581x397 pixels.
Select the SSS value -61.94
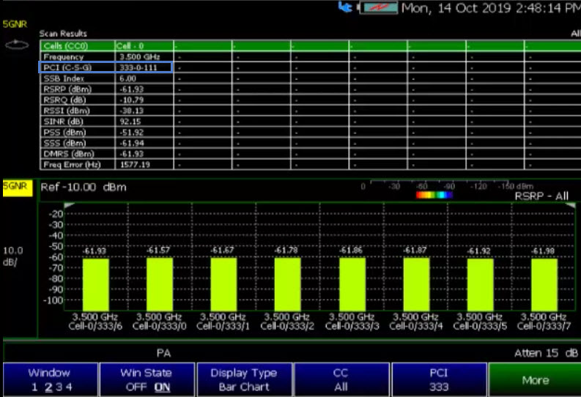pos(132,143)
